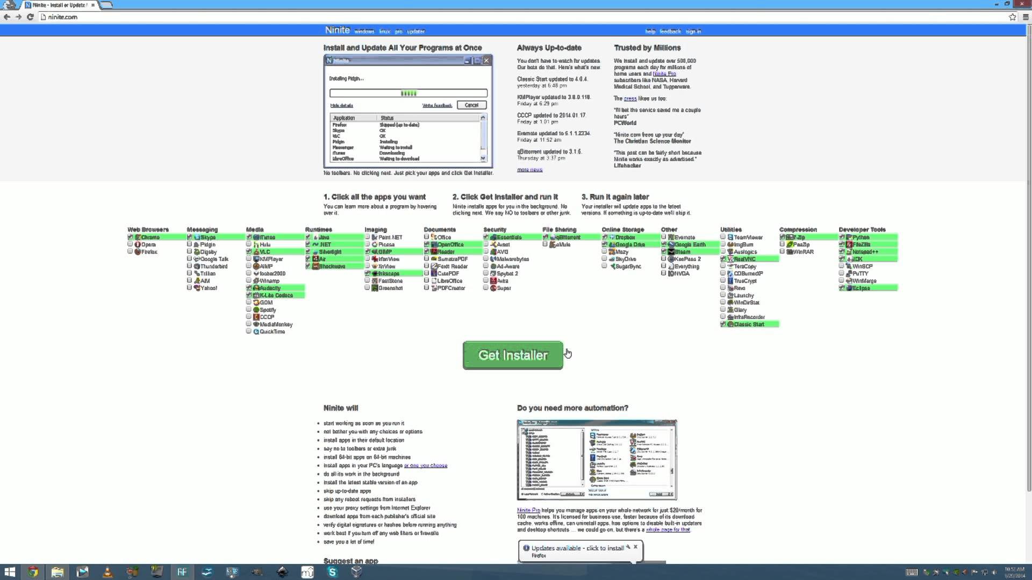
Task: Open the pro link in Ninite header
Action: [398, 32]
